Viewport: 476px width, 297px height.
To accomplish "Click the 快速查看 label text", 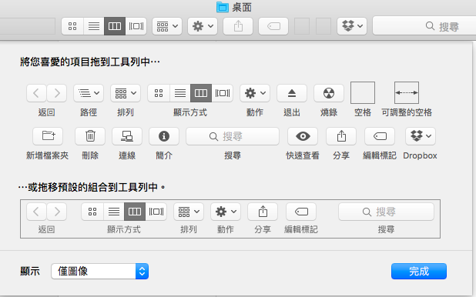I will point(303,155).
